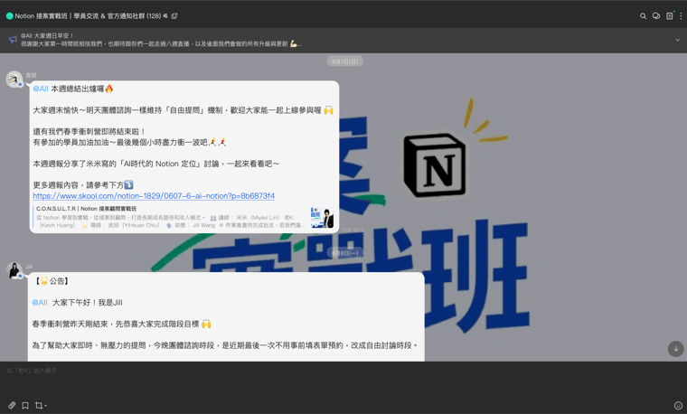Click the sender name '皮邱' label
The height and width of the screenshot is (414, 687).
click(31, 75)
